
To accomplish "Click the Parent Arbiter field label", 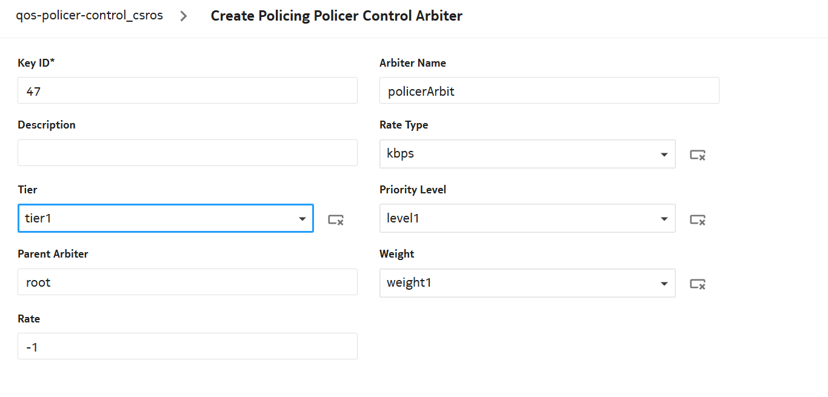I will [53, 254].
